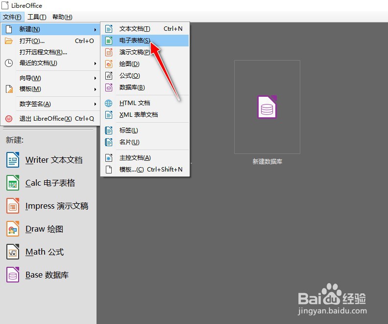Select HTML 文档 in the new submenu

[x=145, y=103]
